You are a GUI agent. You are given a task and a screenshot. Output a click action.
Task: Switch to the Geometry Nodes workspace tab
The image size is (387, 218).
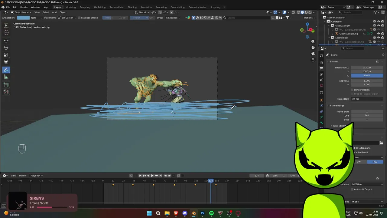tap(197, 7)
